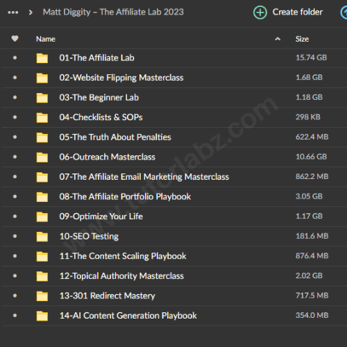Open the 03-The Beginner Lab folder
Image resolution: width=347 pixels, height=347 pixels.
click(99, 97)
